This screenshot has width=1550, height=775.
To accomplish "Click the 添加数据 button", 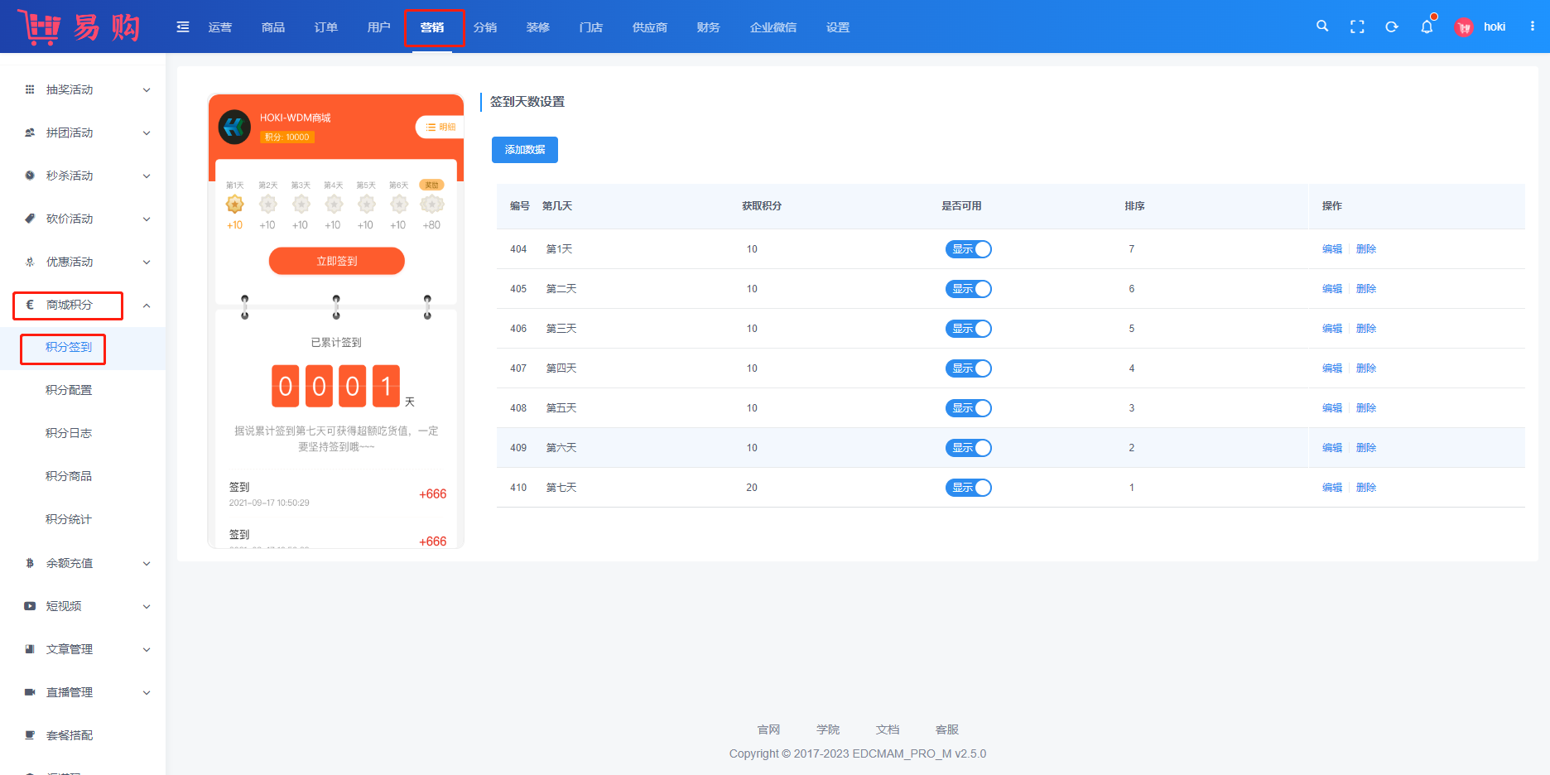I will pos(525,150).
